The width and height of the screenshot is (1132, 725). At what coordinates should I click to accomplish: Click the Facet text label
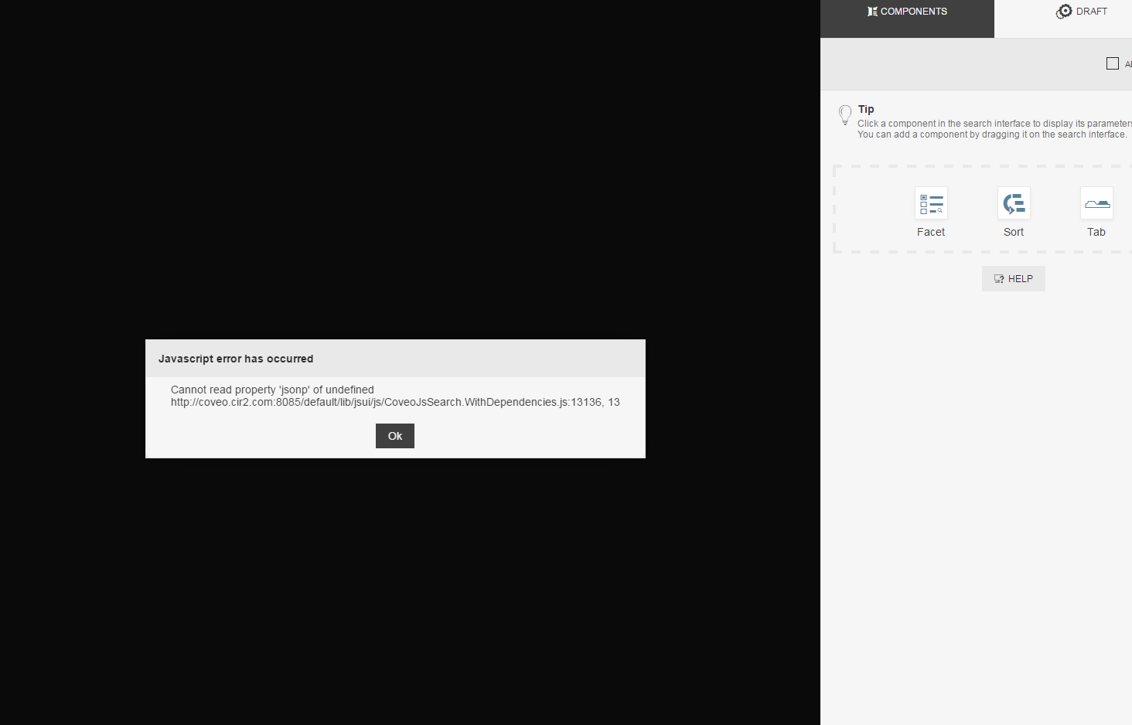click(x=931, y=232)
